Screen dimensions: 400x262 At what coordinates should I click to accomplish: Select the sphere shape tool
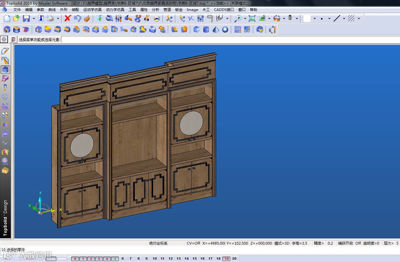pos(225,30)
